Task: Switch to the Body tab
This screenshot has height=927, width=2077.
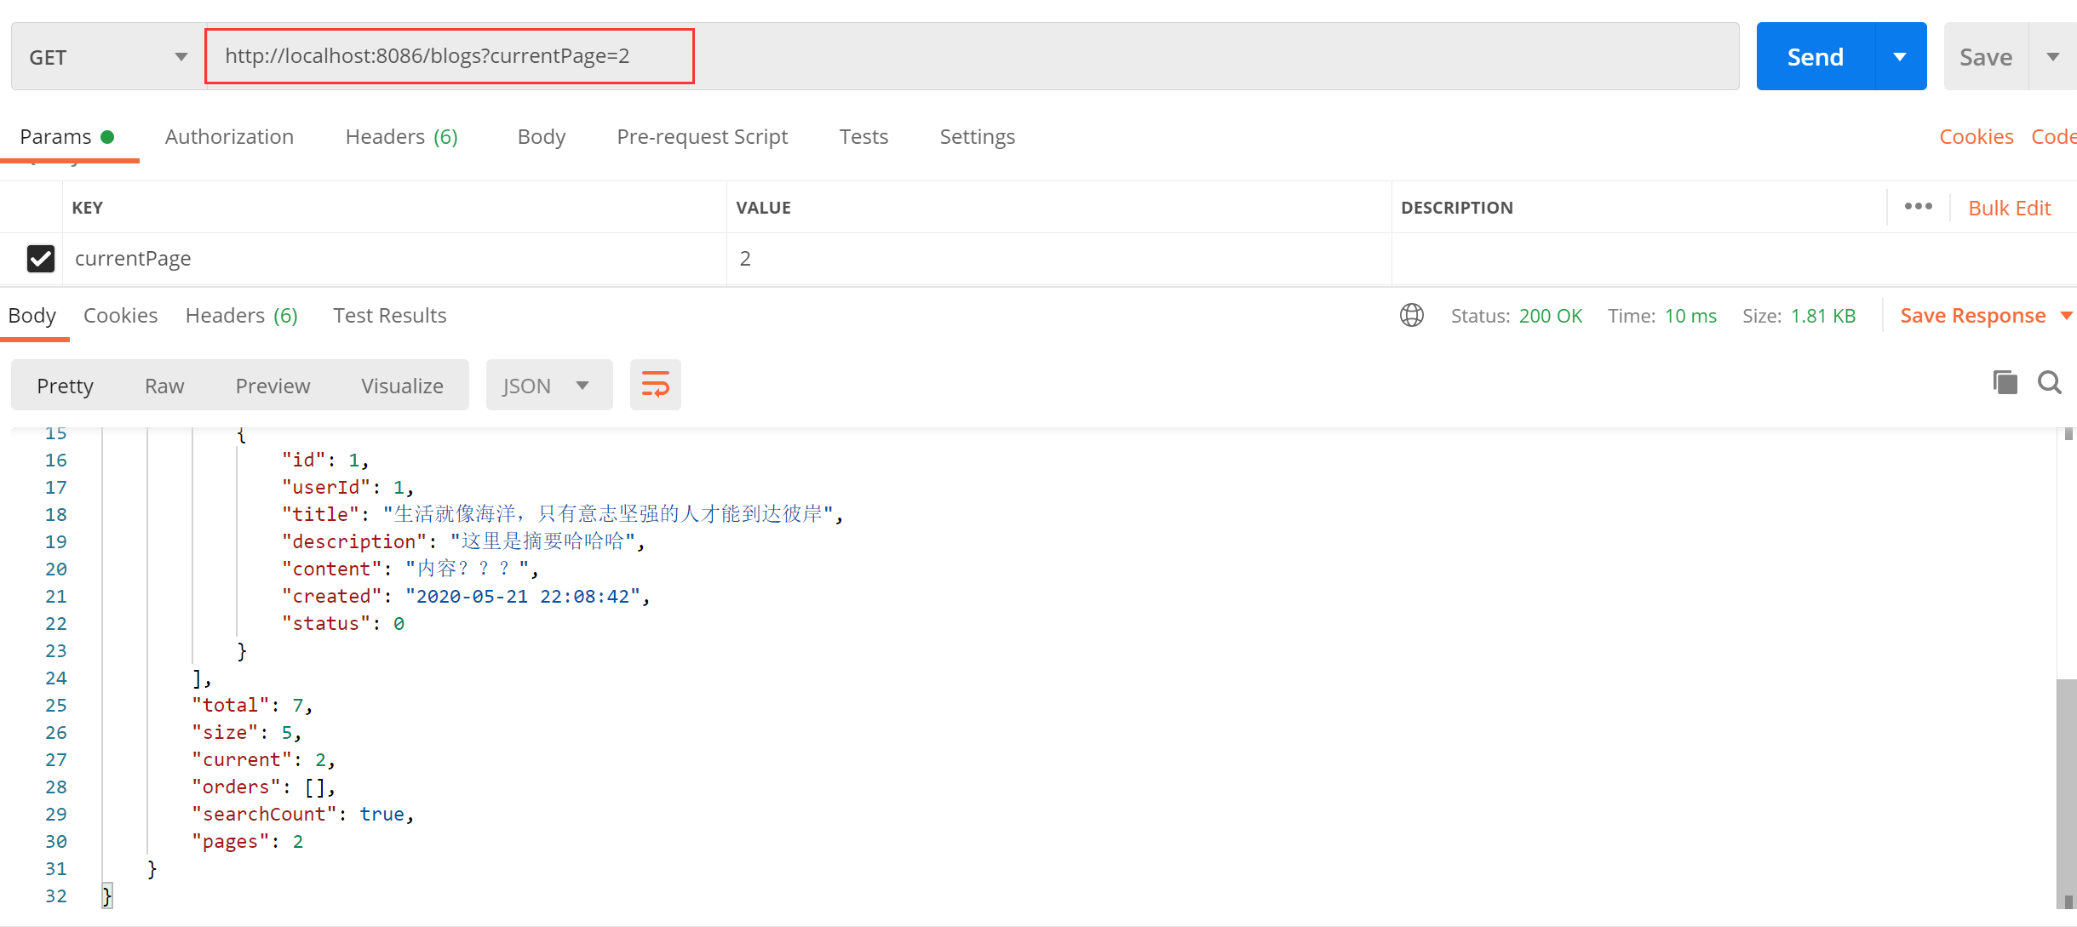Action: click(541, 135)
